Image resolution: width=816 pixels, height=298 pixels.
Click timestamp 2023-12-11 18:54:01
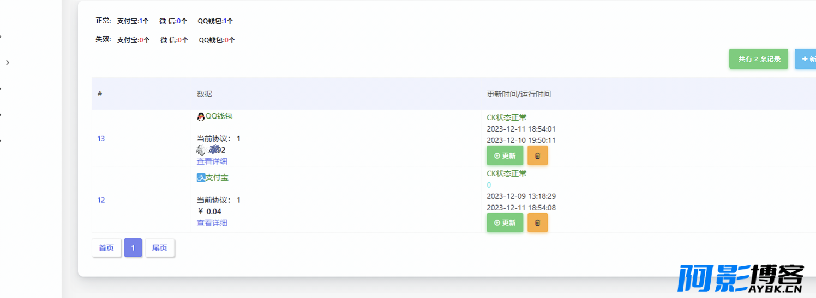521,129
